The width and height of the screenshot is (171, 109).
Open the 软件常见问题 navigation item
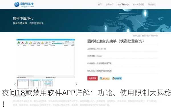(x=139, y=5)
